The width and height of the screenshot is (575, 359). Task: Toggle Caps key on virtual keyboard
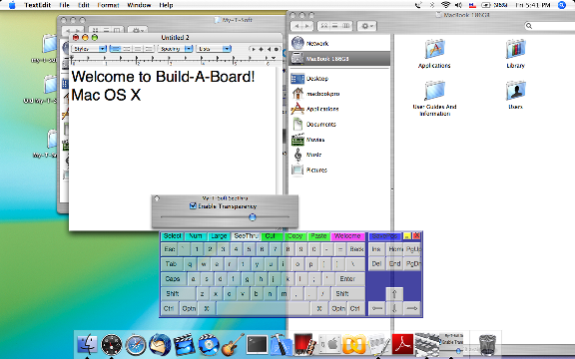coord(173,279)
